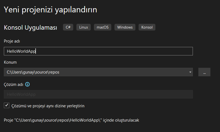Select the C# tag
This screenshot has width=220, height=132.
(x=68, y=27)
